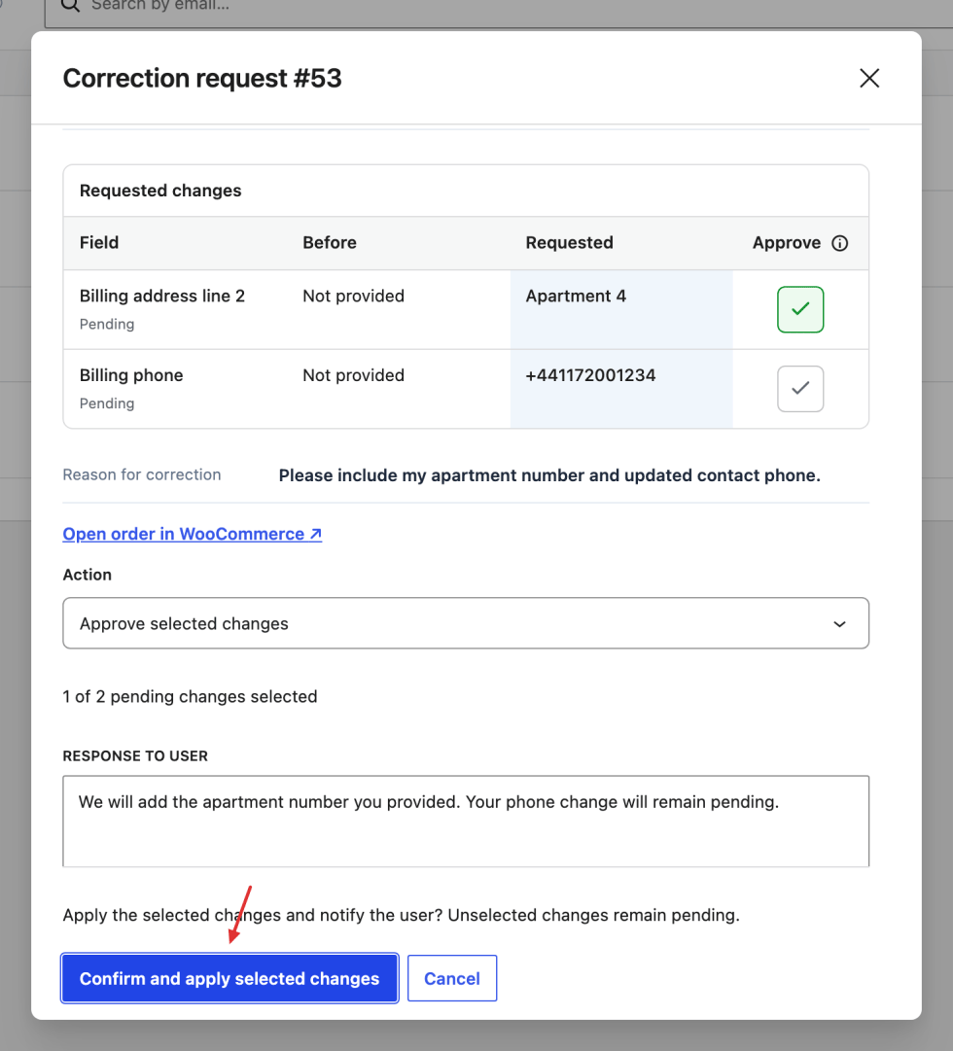953x1051 pixels.
Task: Click 'Billing phone' field label
Action: pos(131,375)
